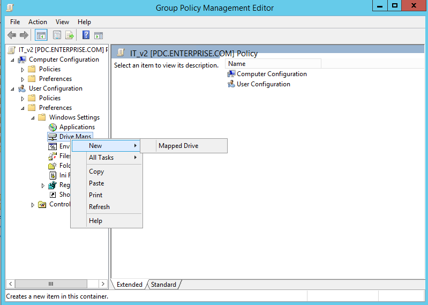Image resolution: width=428 pixels, height=305 pixels.
Task: Click the tree pane's horizontal scrollbar thumb
Action: coord(51,284)
